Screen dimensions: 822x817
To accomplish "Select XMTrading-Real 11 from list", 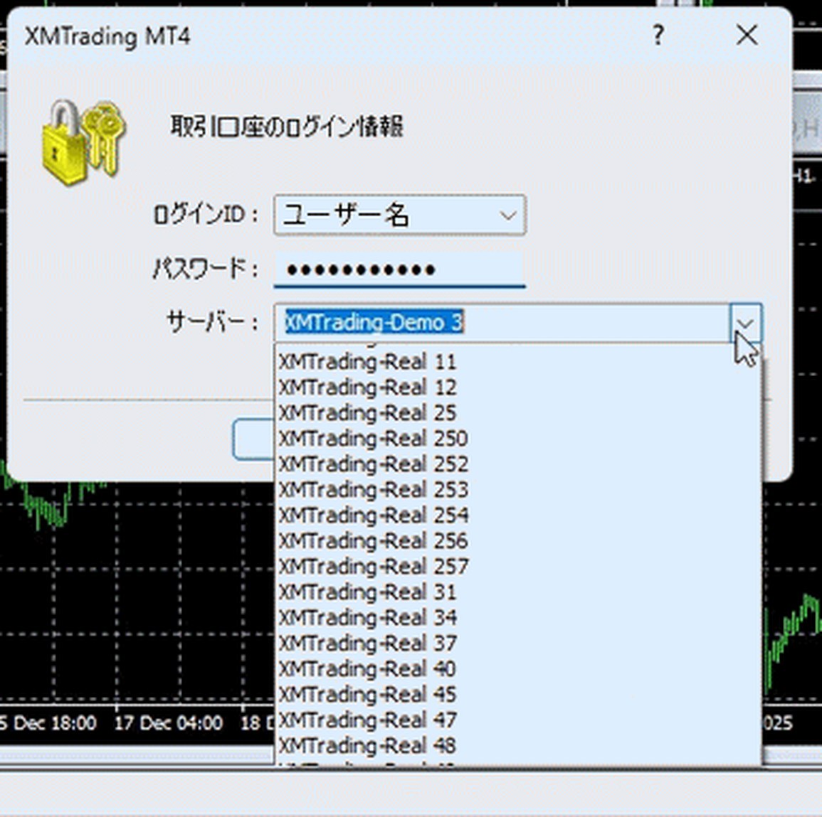I will pos(518,362).
